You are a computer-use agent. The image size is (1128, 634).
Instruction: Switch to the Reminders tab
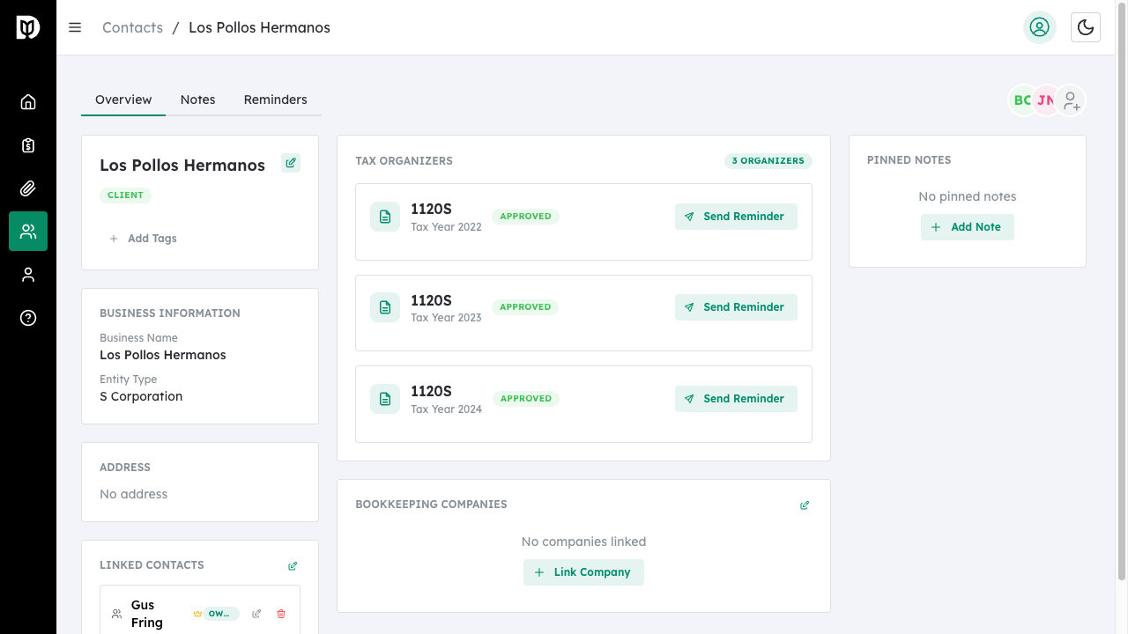(275, 100)
